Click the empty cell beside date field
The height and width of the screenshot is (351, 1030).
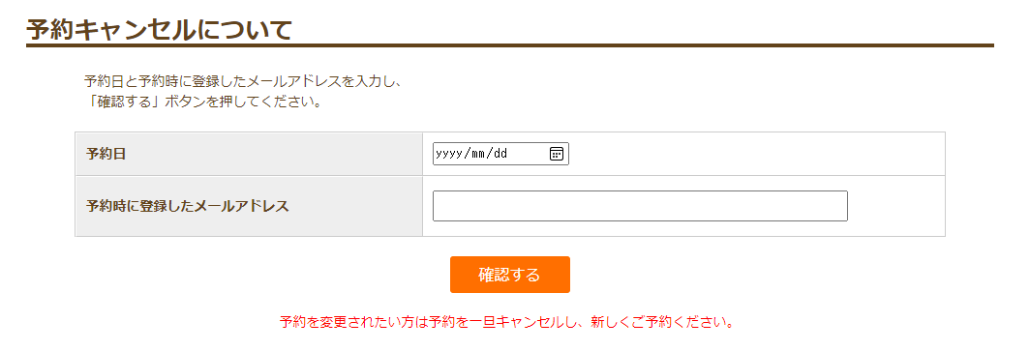coord(755,154)
